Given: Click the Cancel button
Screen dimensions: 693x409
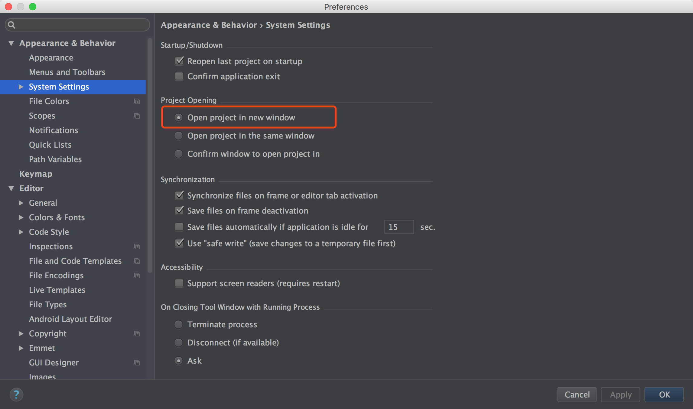Looking at the screenshot, I should click(x=577, y=394).
